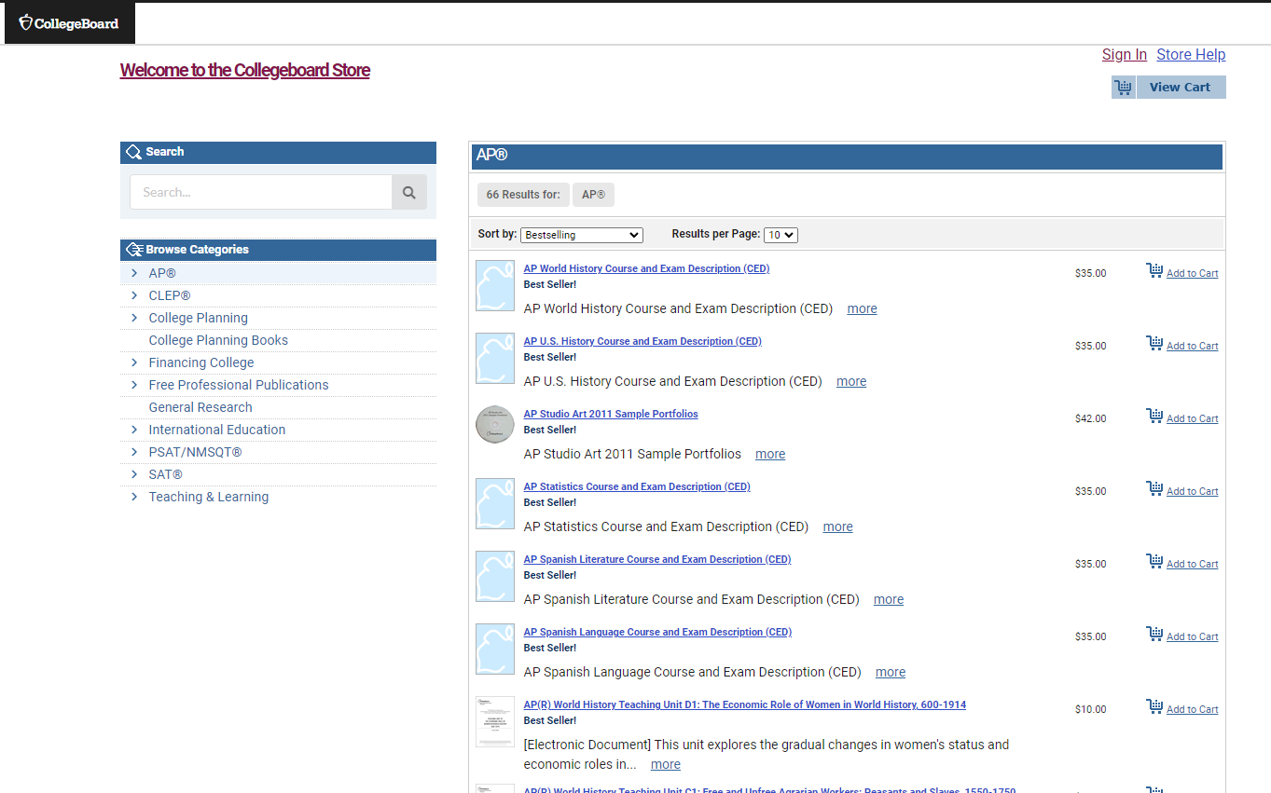Image resolution: width=1271 pixels, height=793 pixels.
Task: Click 'more' for AP Studio Art description
Action: 770,454
